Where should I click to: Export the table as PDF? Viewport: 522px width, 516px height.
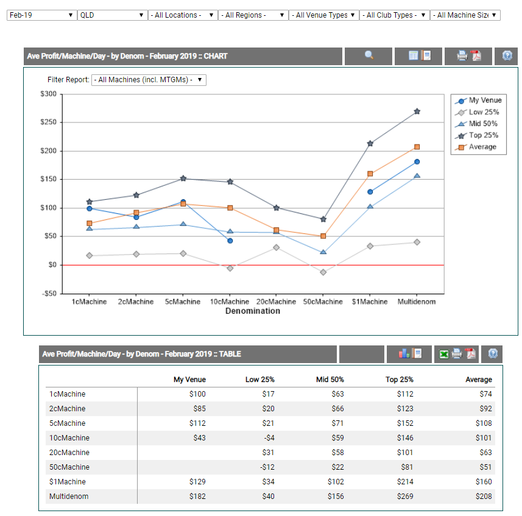click(x=470, y=354)
